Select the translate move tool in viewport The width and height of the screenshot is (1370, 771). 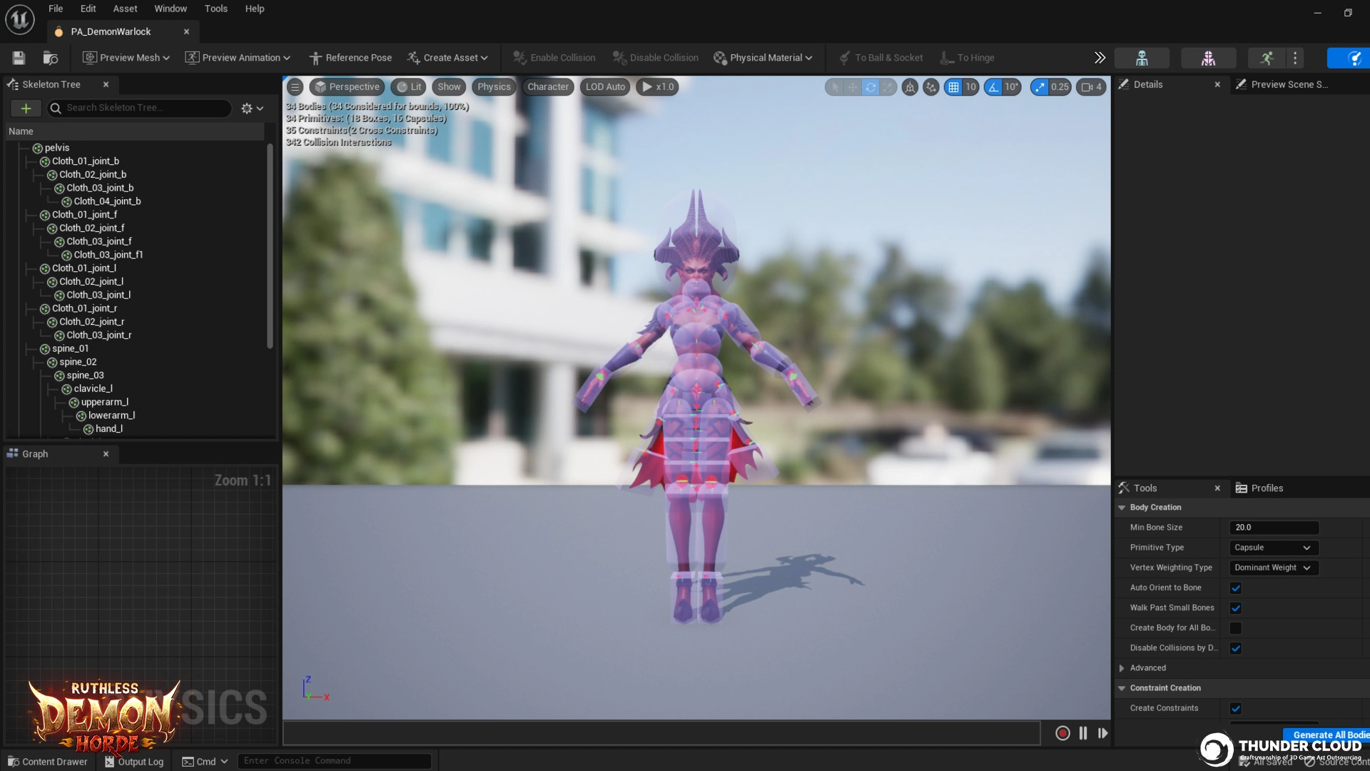tap(853, 87)
